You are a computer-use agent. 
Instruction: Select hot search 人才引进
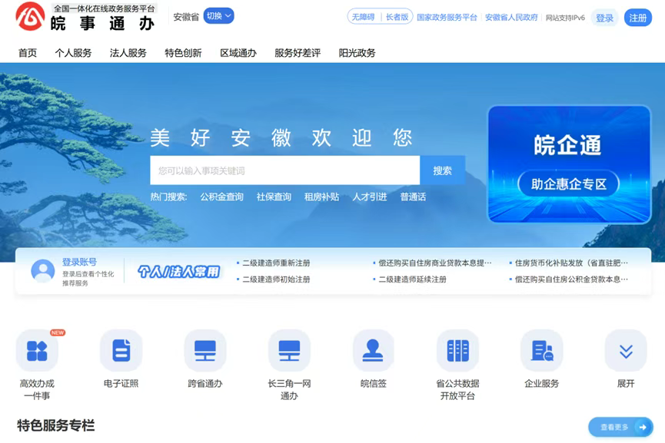click(370, 197)
